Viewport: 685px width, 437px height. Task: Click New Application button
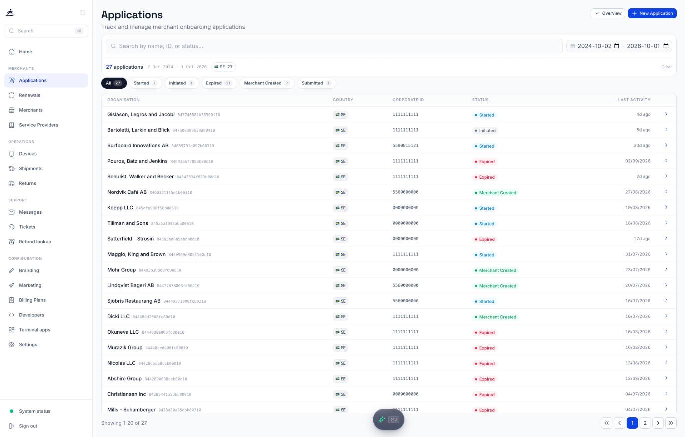coord(652,13)
